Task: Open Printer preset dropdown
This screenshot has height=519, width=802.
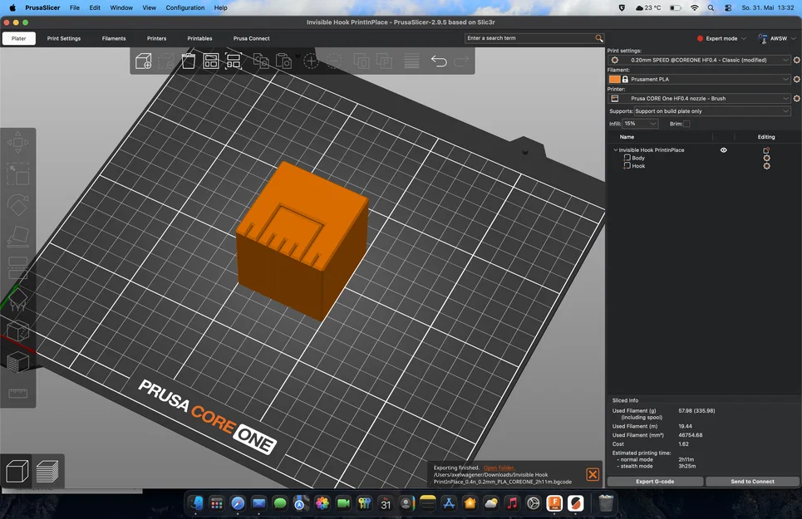Action: point(699,99)
